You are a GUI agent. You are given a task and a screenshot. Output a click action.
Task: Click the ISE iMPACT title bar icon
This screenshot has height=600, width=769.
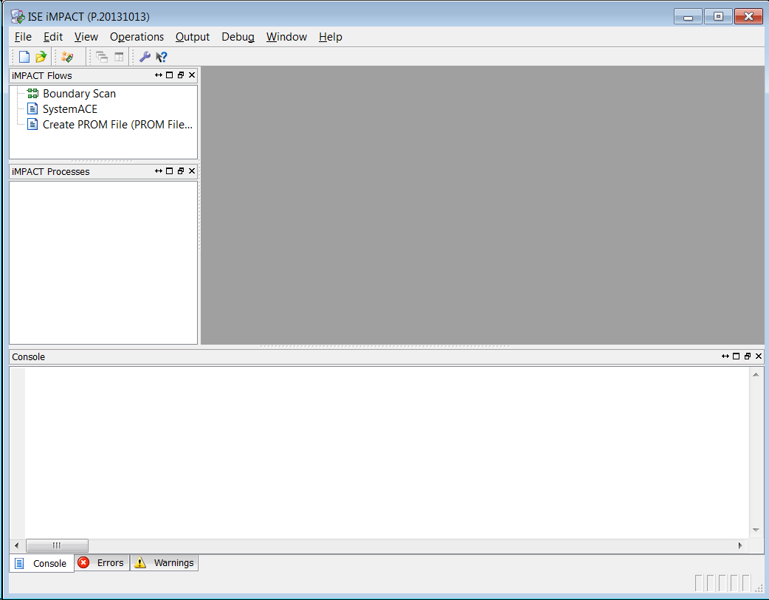18,16
